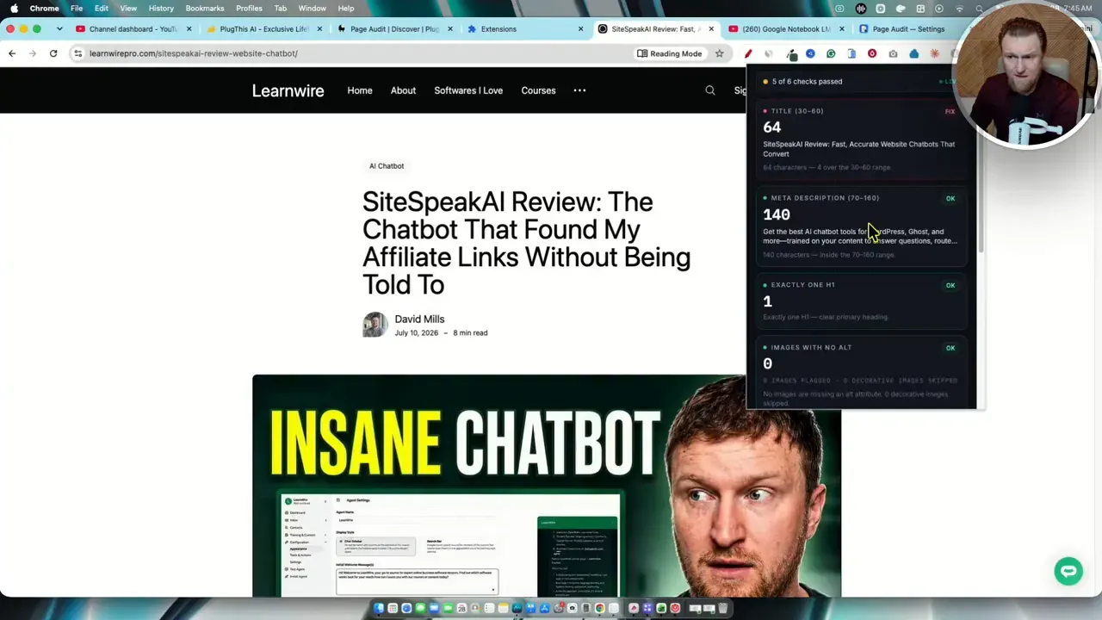Open the Trash in the Dock
This screenshot has height=620, width=1102.
[723, 609]
